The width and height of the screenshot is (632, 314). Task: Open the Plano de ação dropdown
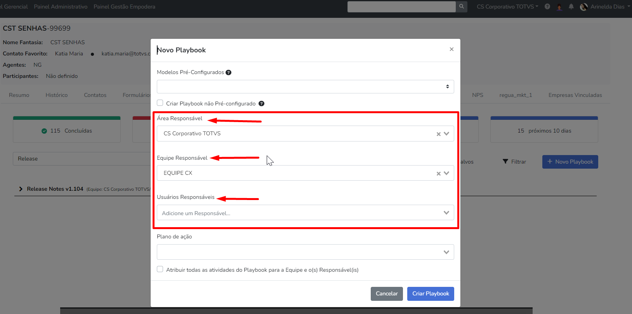point(305,252)
